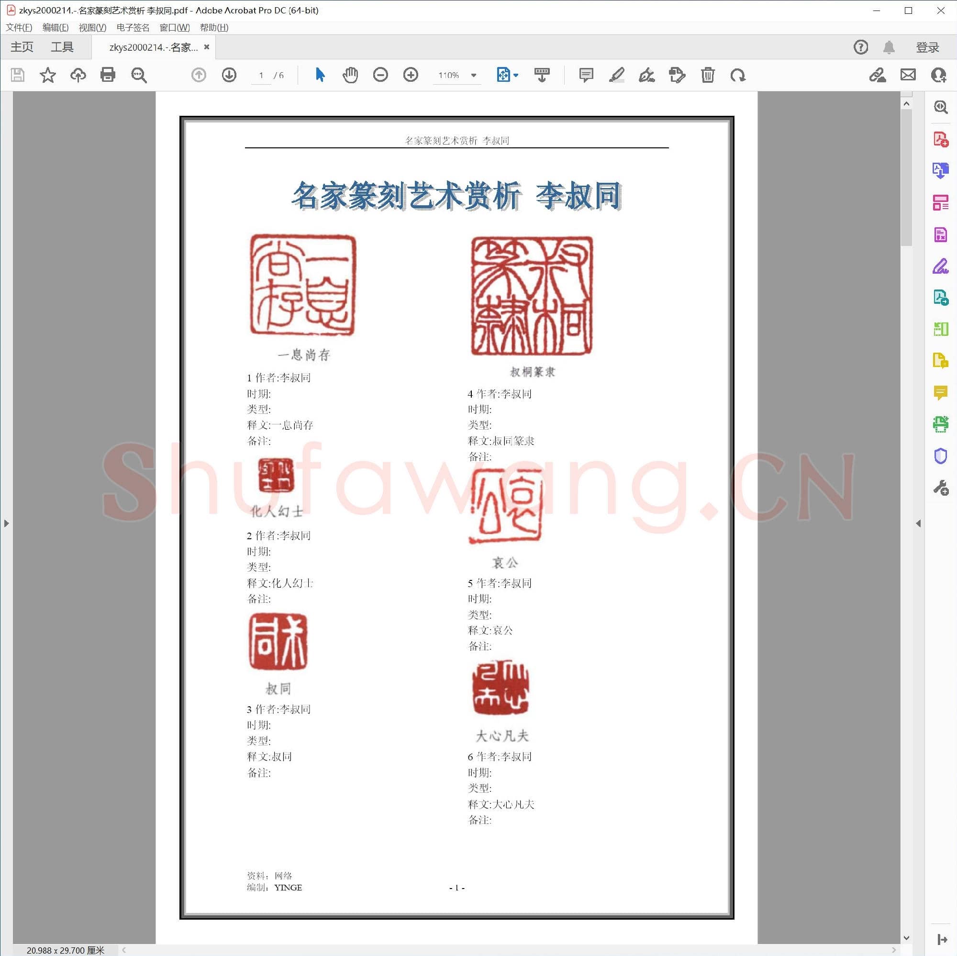Open the zoom percentage dropdown
Screen dimensions: 957x956
point(473,75)
